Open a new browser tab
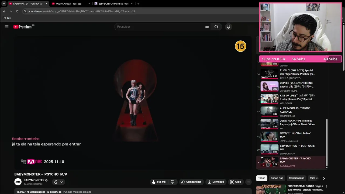 [138, 4]
